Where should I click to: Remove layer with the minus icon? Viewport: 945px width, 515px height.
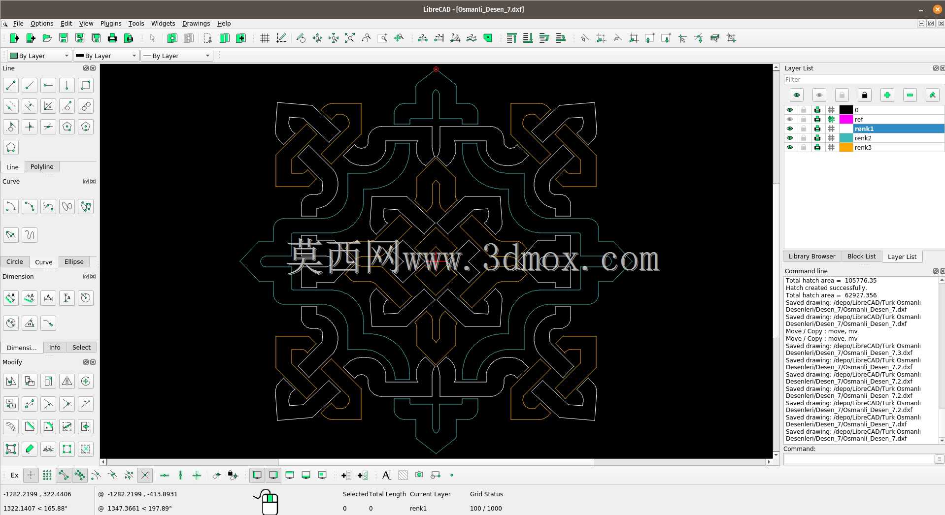point(910,95)
